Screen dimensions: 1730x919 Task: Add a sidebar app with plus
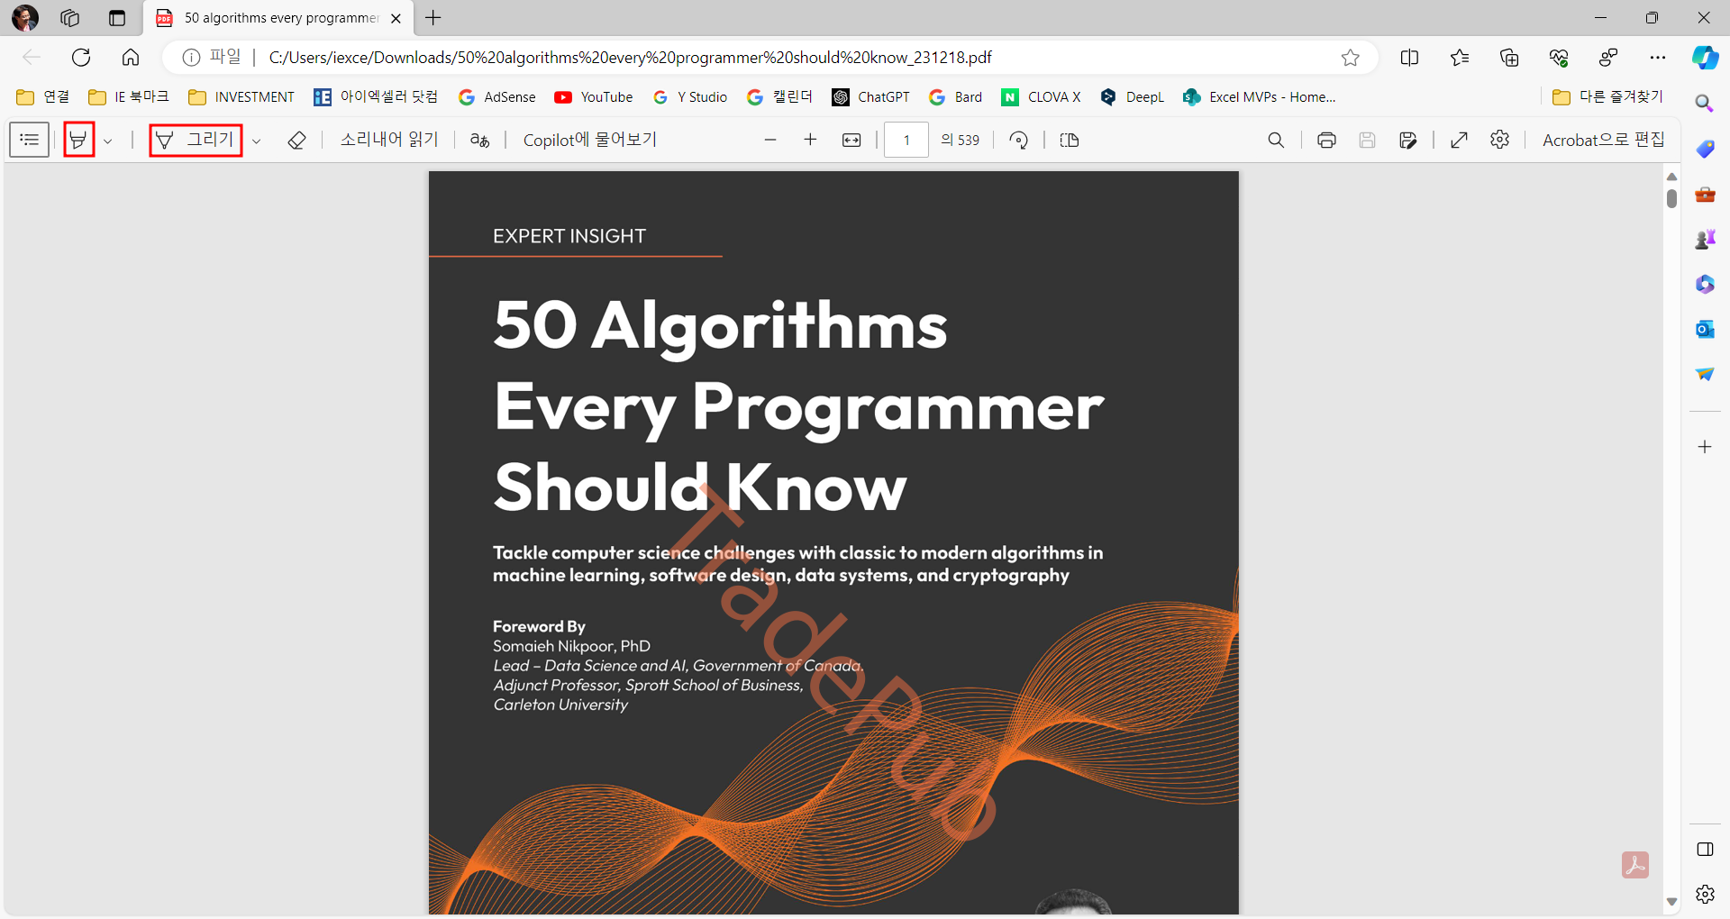point(1705,447)
